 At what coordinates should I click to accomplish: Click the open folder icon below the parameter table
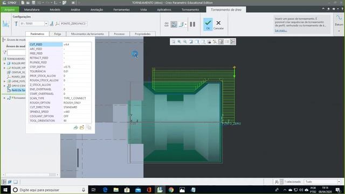pos(82,127)
